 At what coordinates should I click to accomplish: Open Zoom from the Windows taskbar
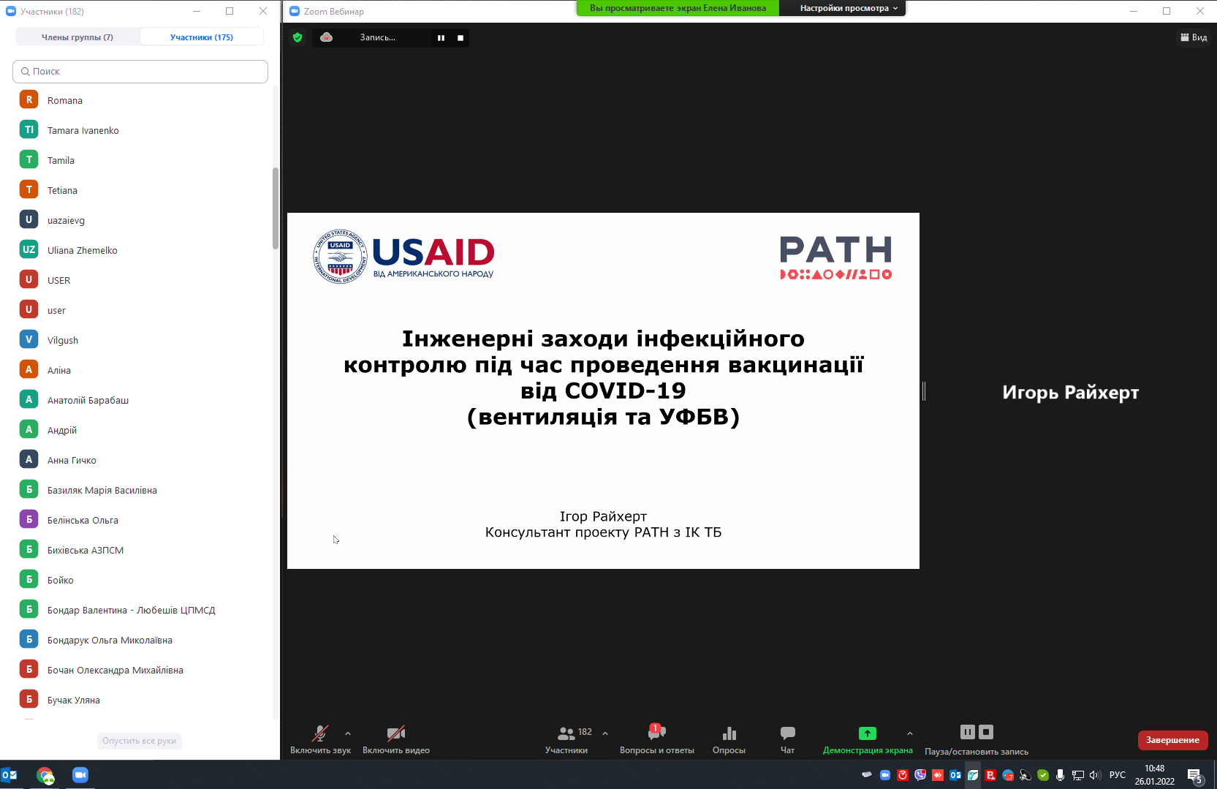(80, 775)
